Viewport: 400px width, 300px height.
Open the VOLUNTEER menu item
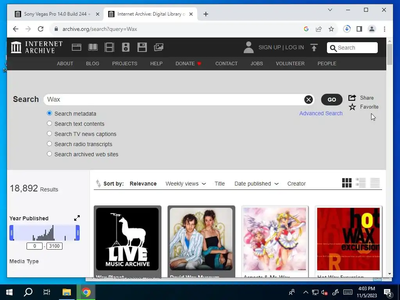coord(290,64)
